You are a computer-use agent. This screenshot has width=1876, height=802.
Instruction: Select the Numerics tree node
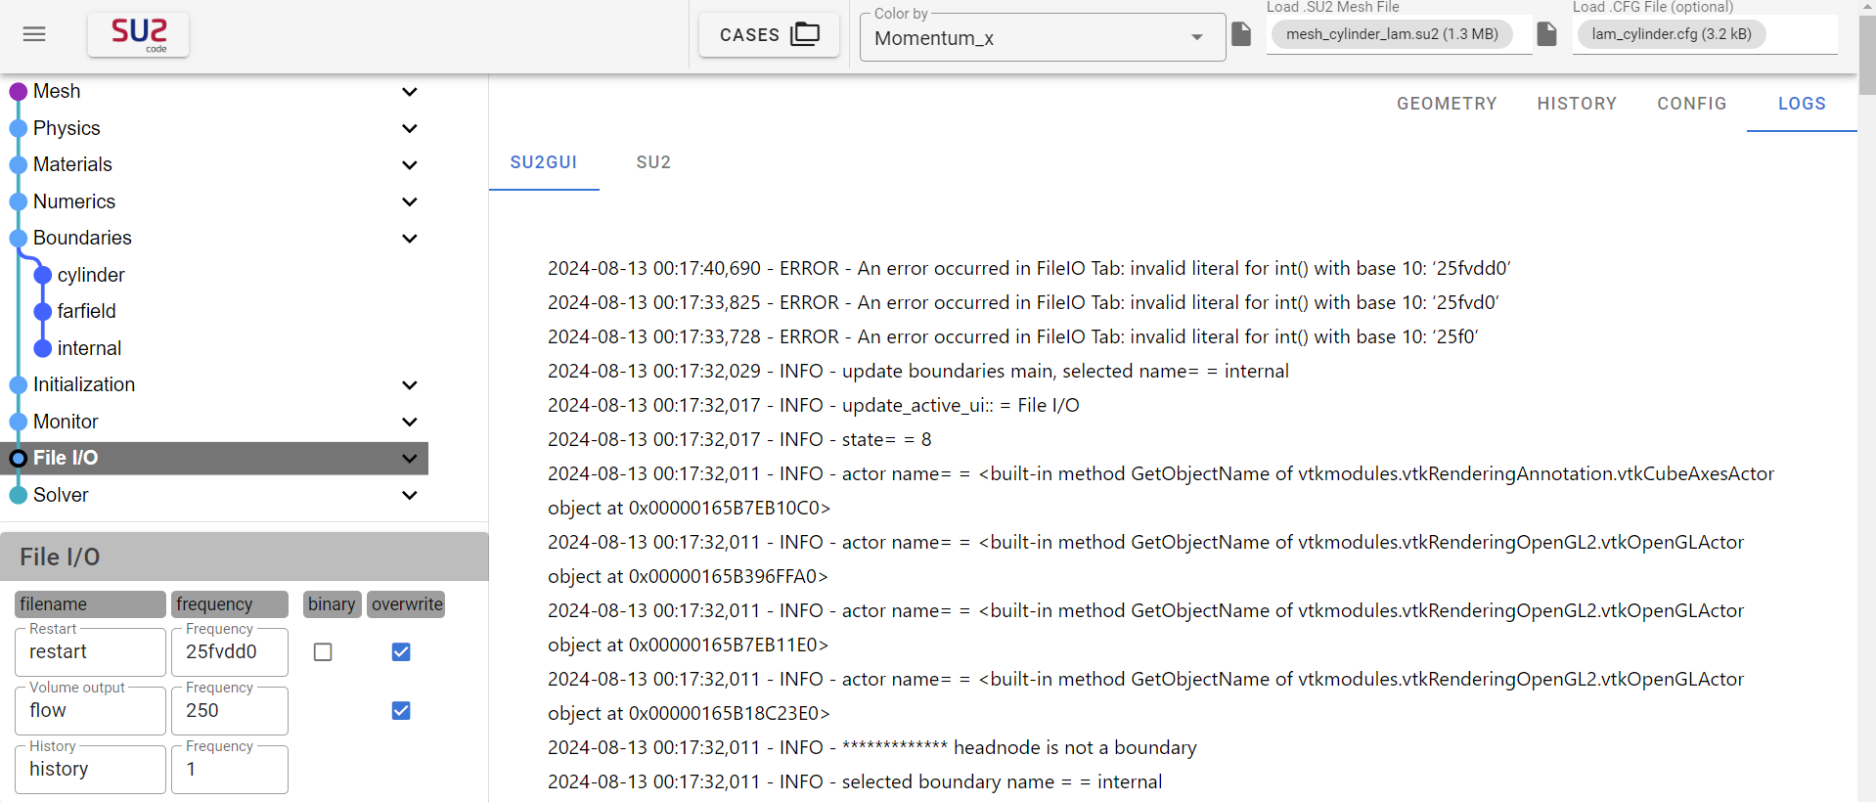[x=74, y=201]
